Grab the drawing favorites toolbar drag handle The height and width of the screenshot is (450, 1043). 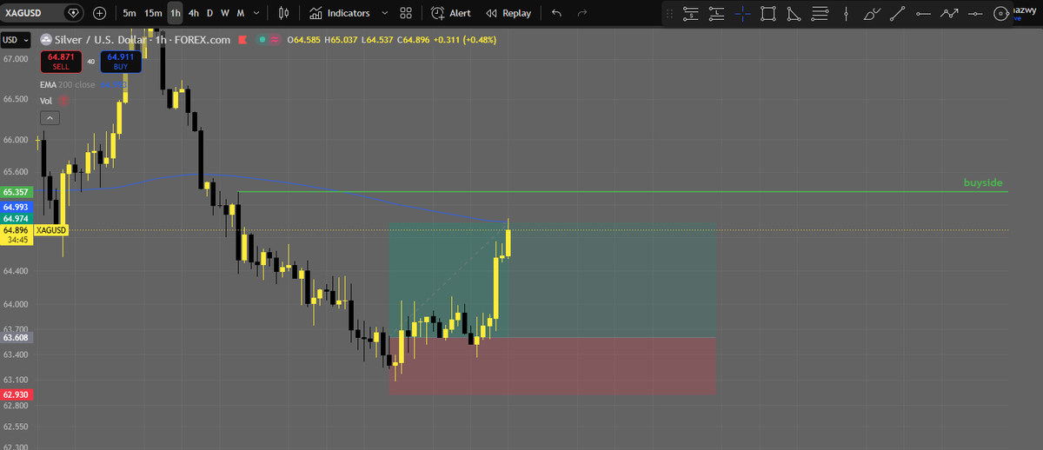[668, 13]
